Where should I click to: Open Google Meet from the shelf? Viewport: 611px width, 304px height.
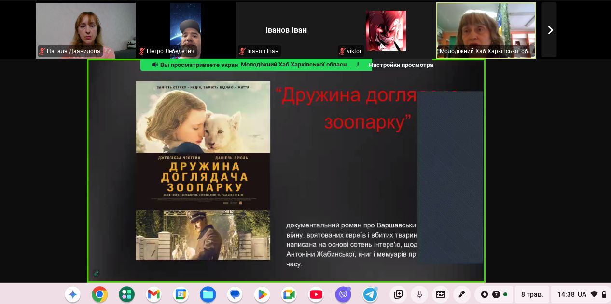(289, 294)
